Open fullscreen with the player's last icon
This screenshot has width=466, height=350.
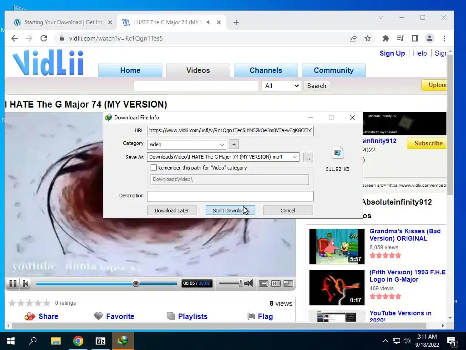click(x=288, y=283)
